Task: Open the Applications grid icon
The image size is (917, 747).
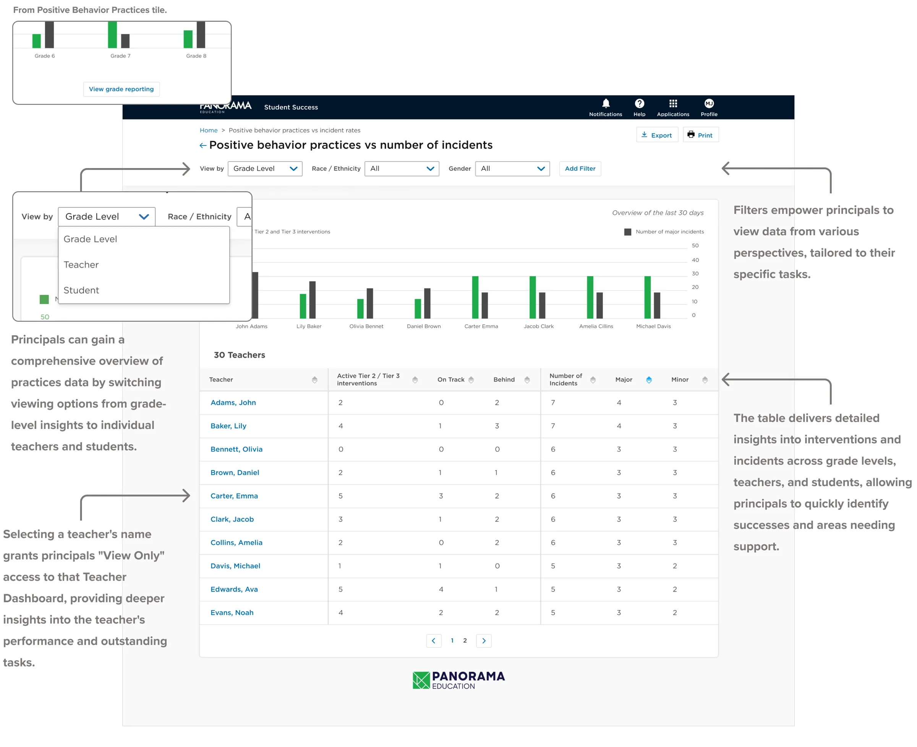Action: point(672,103)
